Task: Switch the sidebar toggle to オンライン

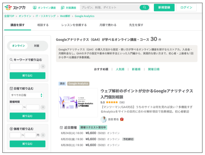Action: (x=18, y=46)
